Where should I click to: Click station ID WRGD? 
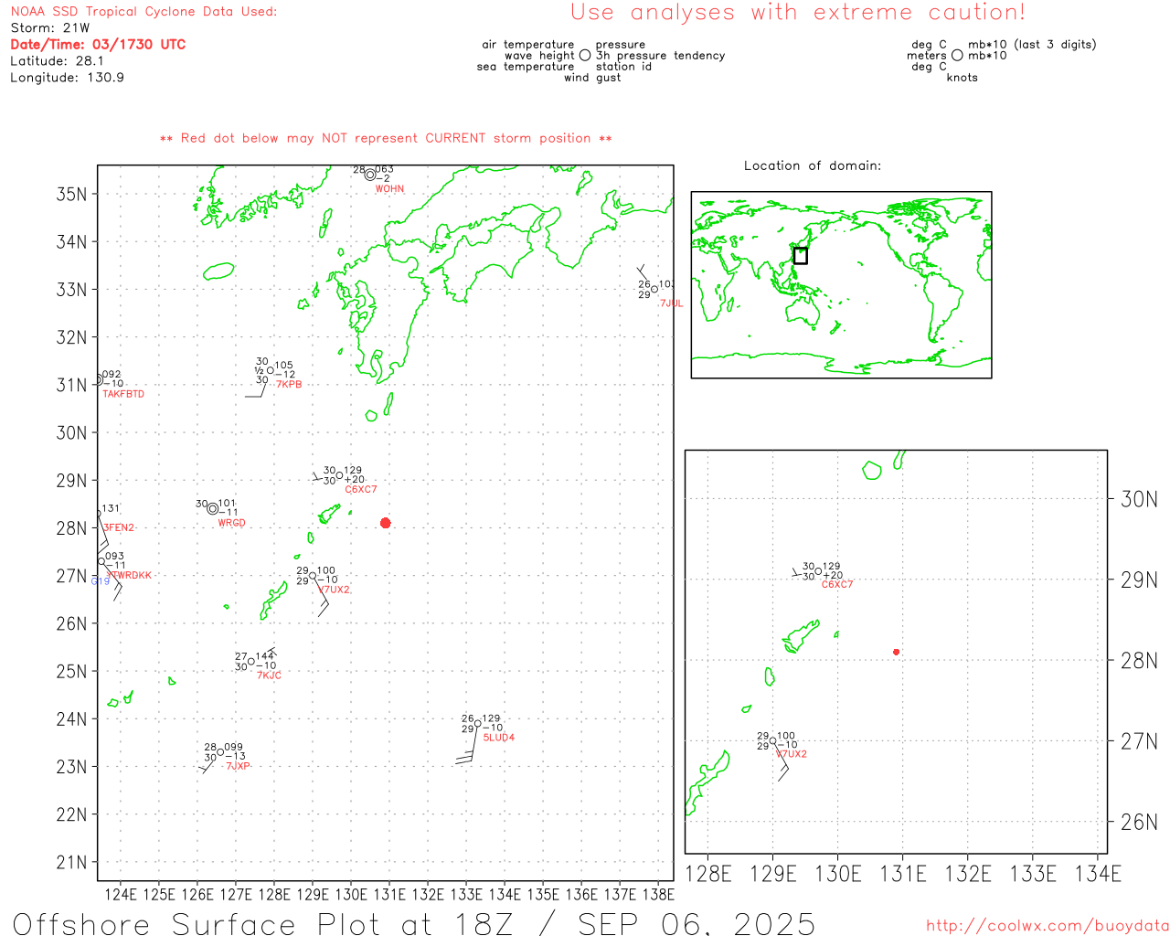[x=232, y=523]
